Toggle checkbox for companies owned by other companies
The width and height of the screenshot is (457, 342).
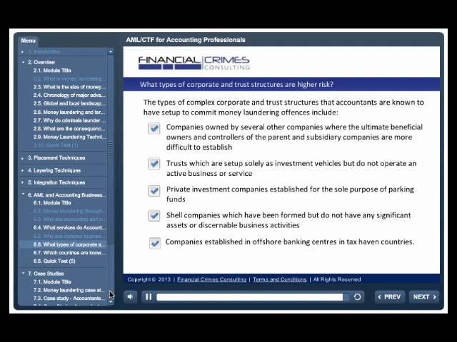154,128
